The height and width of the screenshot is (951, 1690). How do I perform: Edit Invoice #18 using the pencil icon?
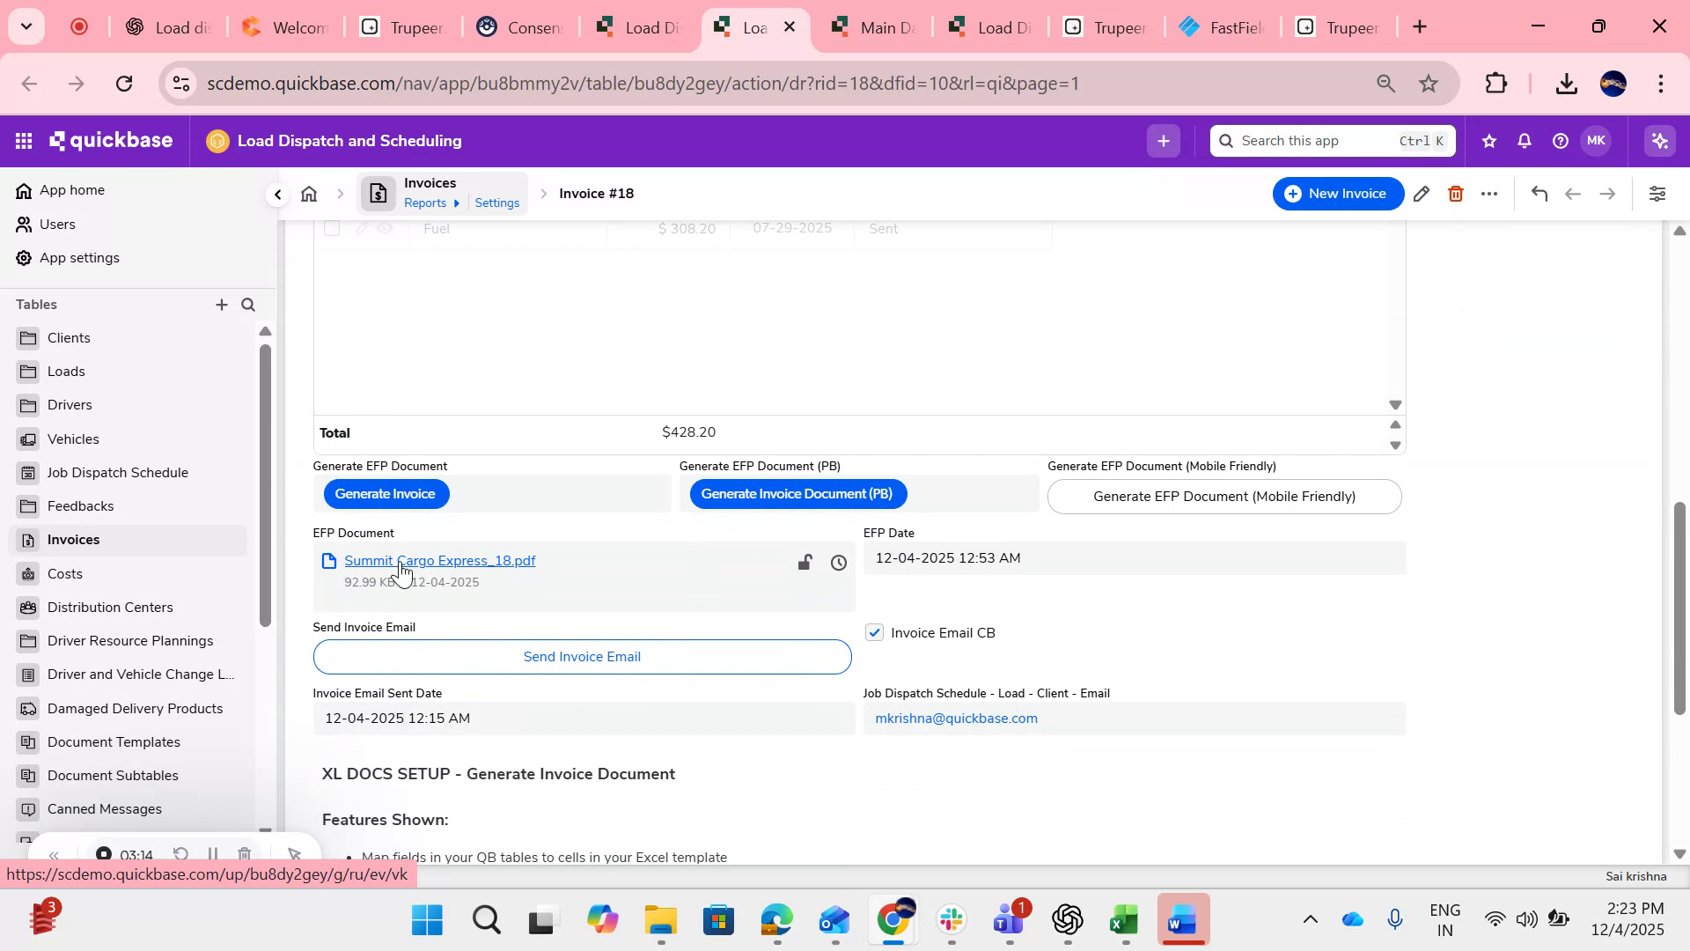[1422, 193]
